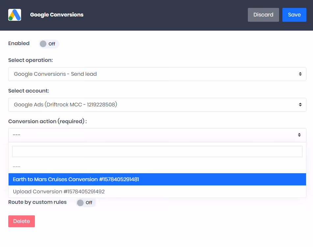Click the 'Select account:' label
The height and width of the screenshot is (247, 313).
tap(29, 91)
